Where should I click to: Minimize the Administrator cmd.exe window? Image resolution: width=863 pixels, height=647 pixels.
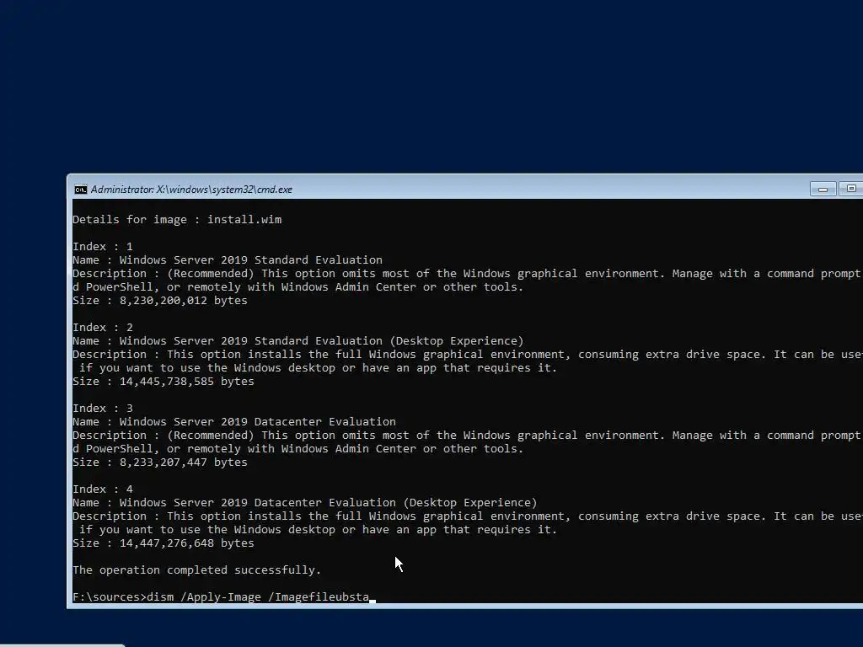823,190
